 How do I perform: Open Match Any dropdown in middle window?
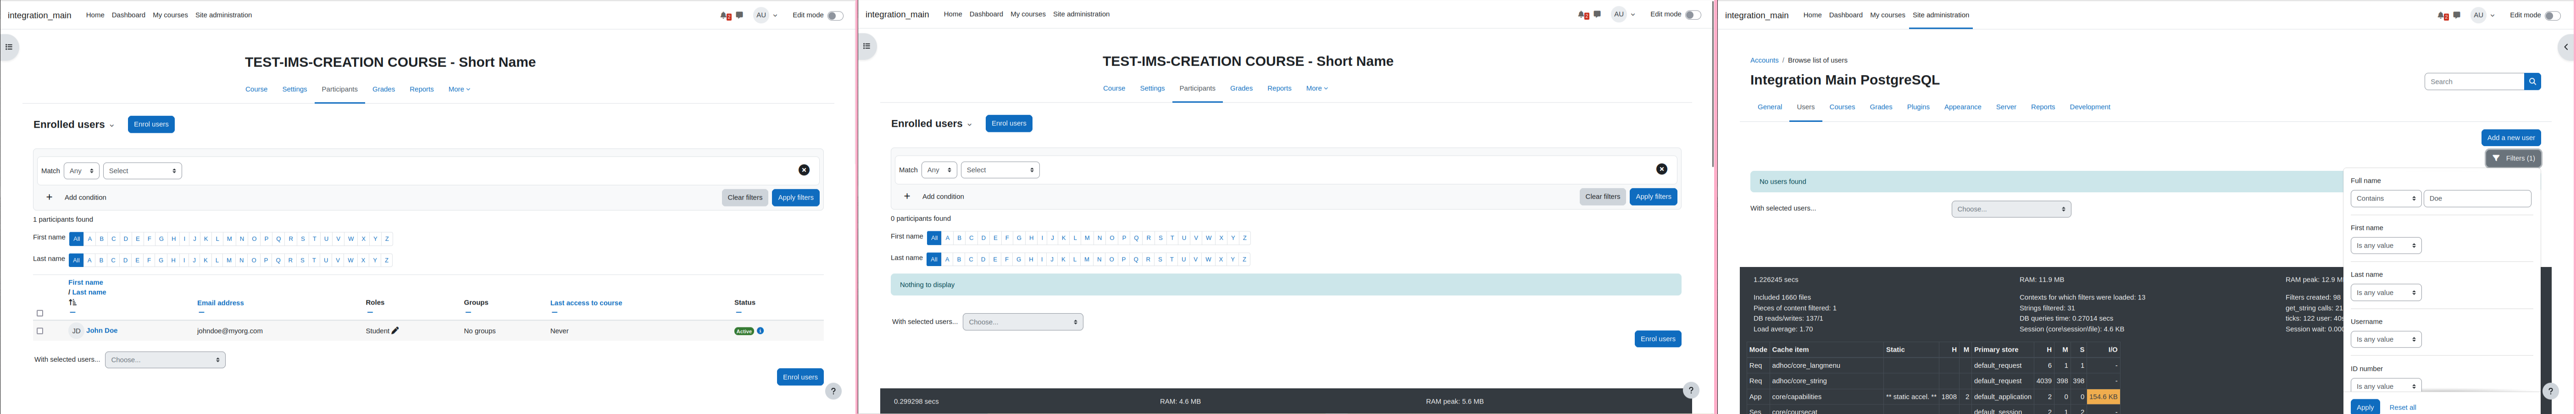tap(939, 169)
